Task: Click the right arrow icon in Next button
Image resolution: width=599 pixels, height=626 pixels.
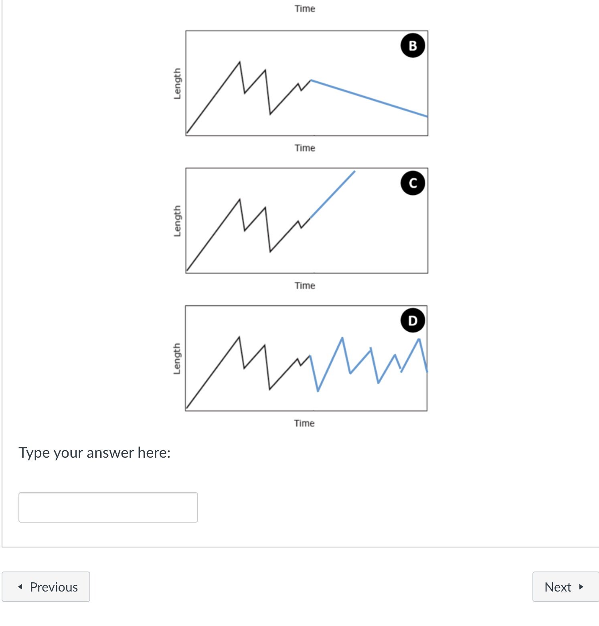Action: pos(581,587)
